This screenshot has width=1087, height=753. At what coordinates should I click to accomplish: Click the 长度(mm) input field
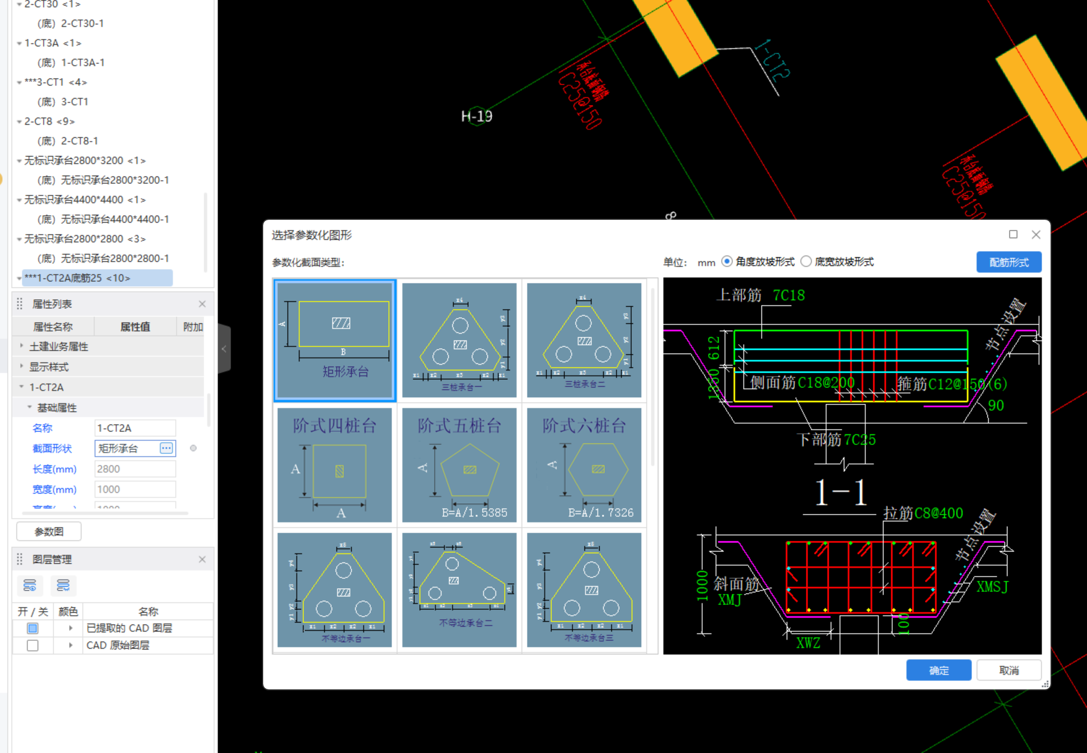coord(135,469)
